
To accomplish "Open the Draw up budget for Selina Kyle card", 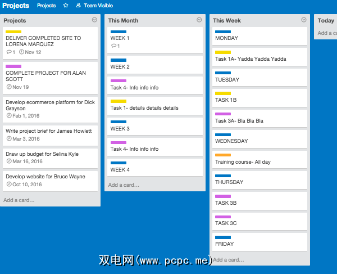I will click(x=50, y=159).
